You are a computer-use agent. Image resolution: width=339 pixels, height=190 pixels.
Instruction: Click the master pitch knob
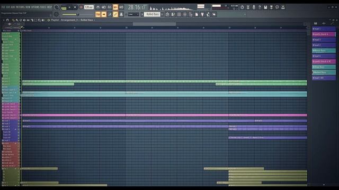pyautogui.click(x=56, y=14)
